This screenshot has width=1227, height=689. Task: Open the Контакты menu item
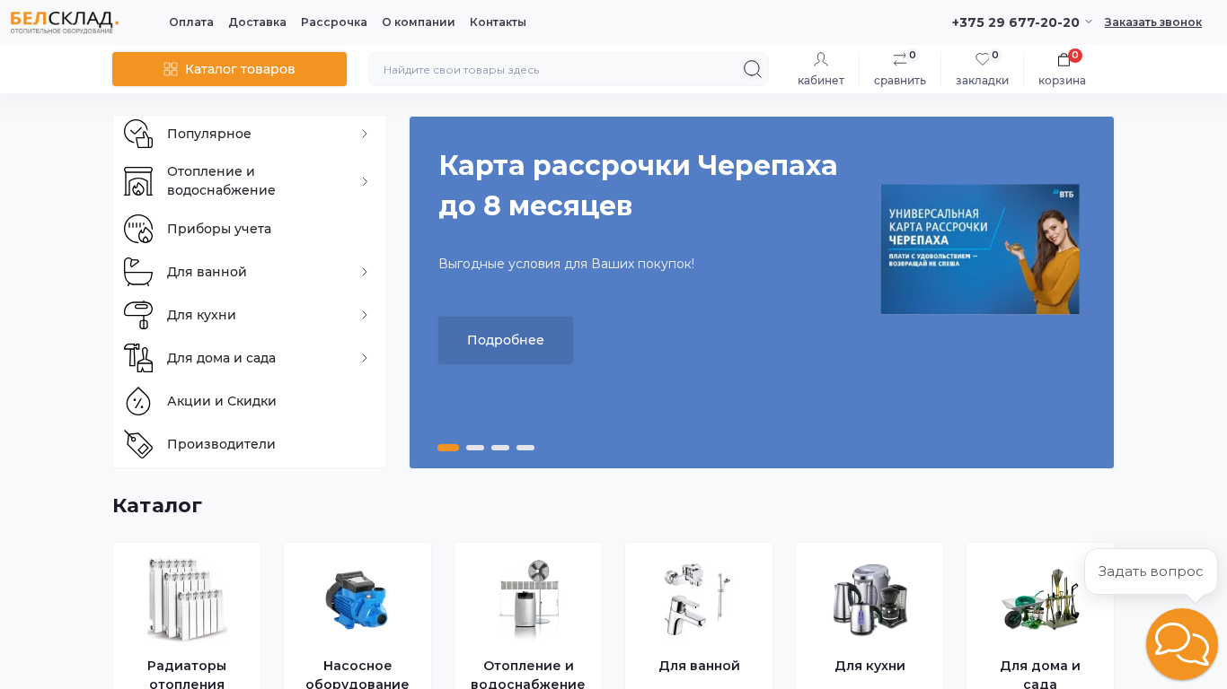point(498,22)
